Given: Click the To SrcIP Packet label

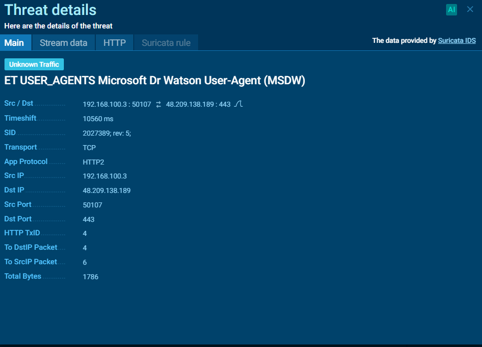Looking at the screenshot, I should pyautogui.click(x=31, y=262).
